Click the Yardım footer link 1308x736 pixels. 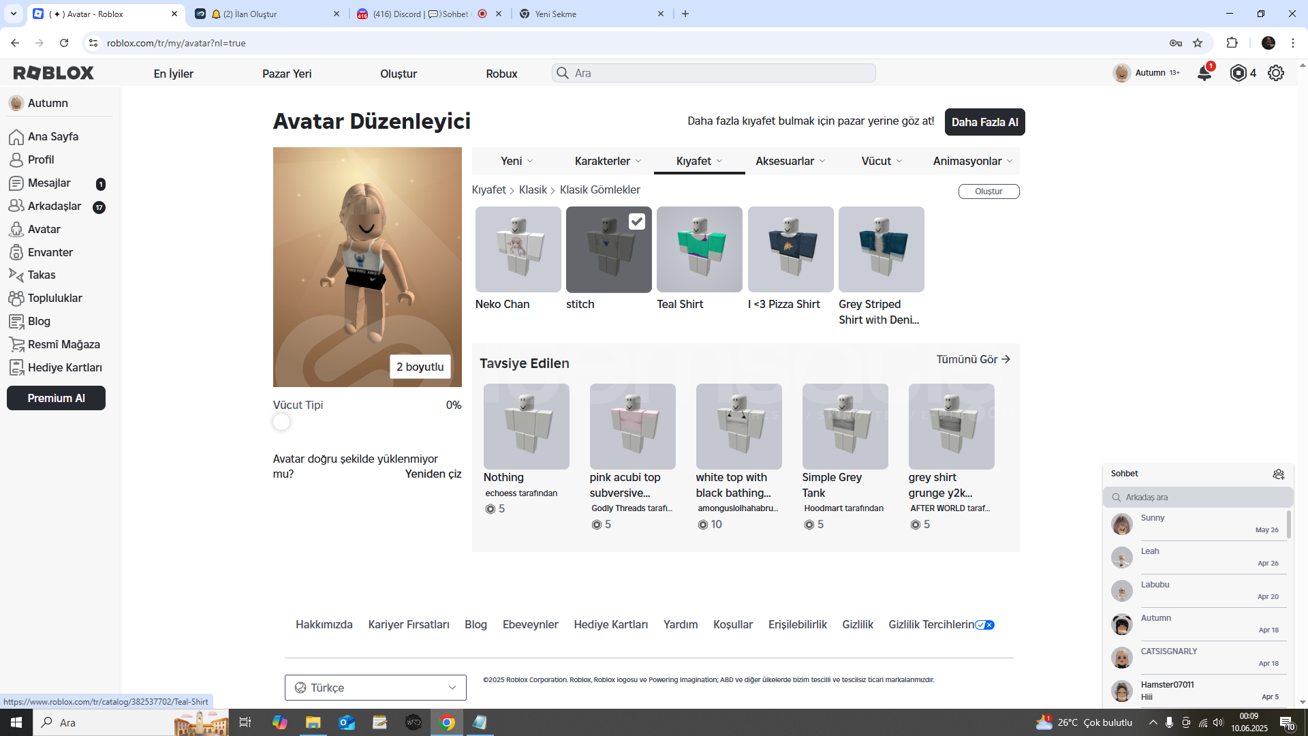pos(681,625)
